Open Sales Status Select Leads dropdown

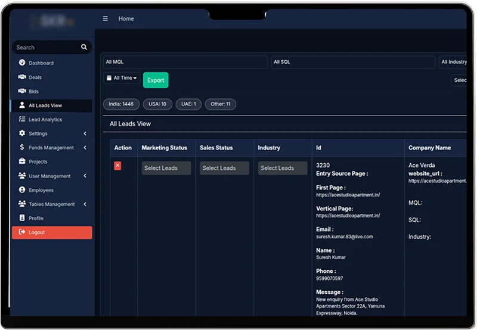pyautogui.click(x=224, y=168)
